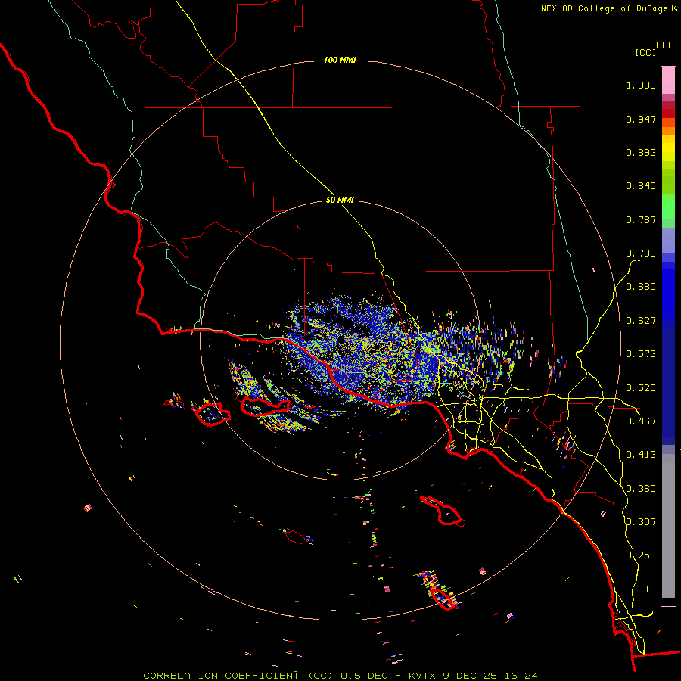Click the 0.467 color scale value
The width and height of the screenshot is (681, 681).
[641, 421]
